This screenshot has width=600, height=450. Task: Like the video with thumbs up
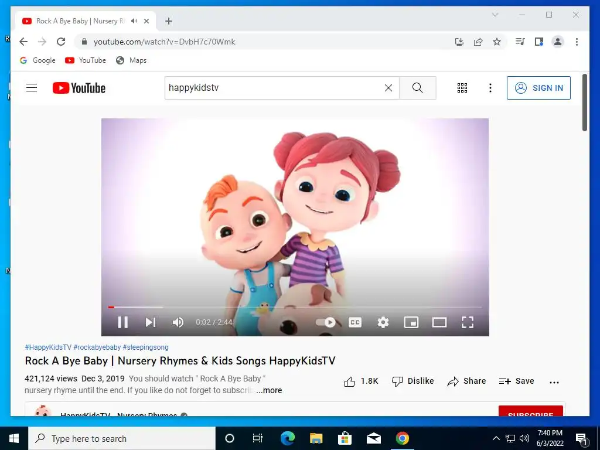tap(361, 381)
